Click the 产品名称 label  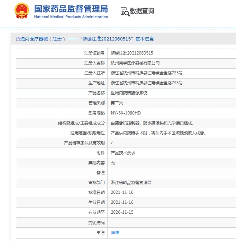tap(96, 93)
